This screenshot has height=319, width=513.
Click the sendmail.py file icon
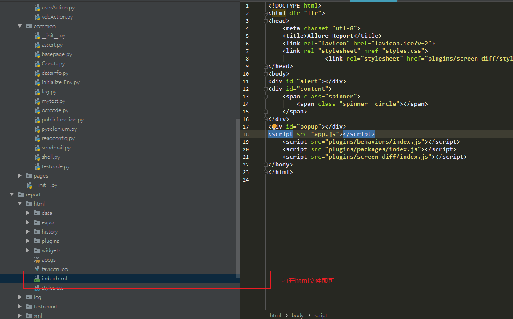coord(37,148)
